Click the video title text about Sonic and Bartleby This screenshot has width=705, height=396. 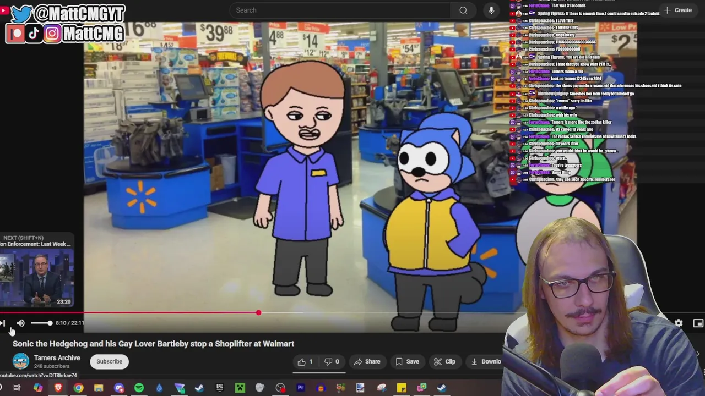click(x=153, y=344)
